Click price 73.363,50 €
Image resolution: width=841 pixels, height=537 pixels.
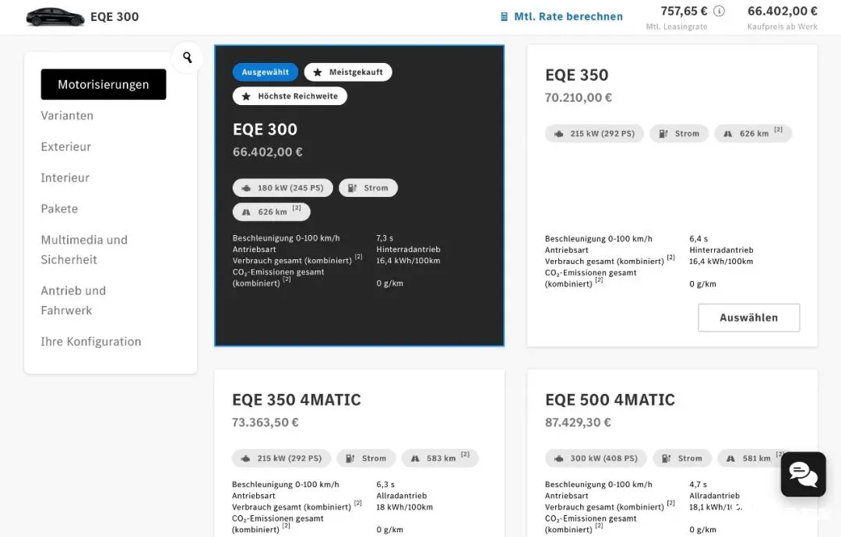click(265, 423)
